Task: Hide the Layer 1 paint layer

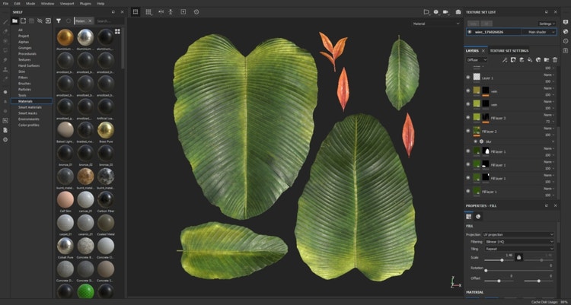Action: (468, 77)
